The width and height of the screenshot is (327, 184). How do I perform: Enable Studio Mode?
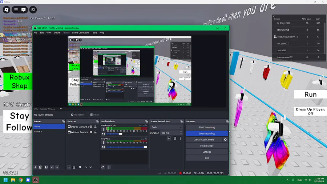207,146
